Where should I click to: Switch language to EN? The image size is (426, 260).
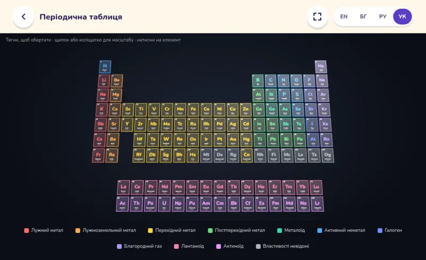pyautogui.click(x=343, y=17)
